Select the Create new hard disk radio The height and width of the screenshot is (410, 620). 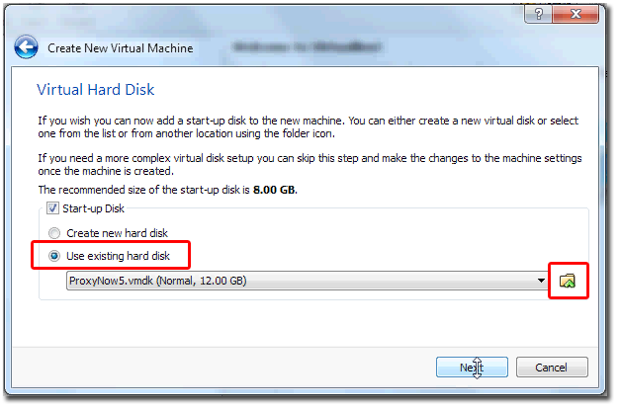54,233
